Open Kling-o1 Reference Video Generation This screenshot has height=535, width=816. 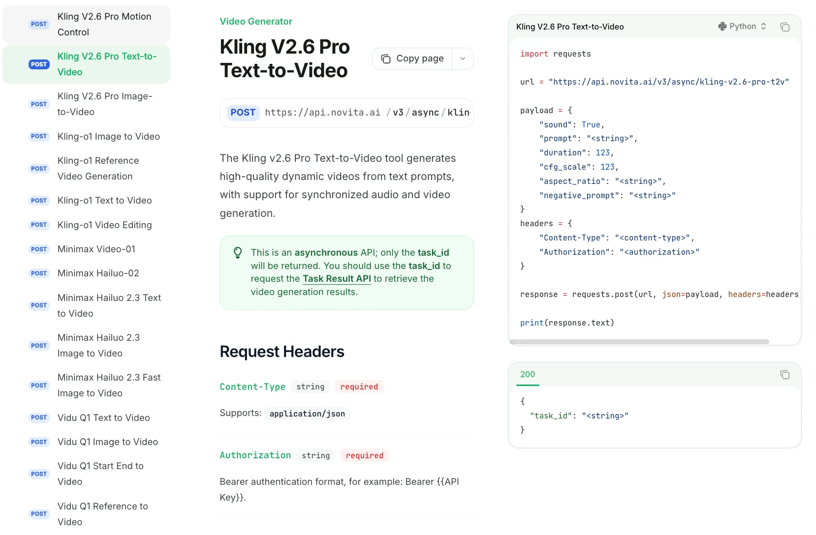pyautogui.click(x=87, y=169)
